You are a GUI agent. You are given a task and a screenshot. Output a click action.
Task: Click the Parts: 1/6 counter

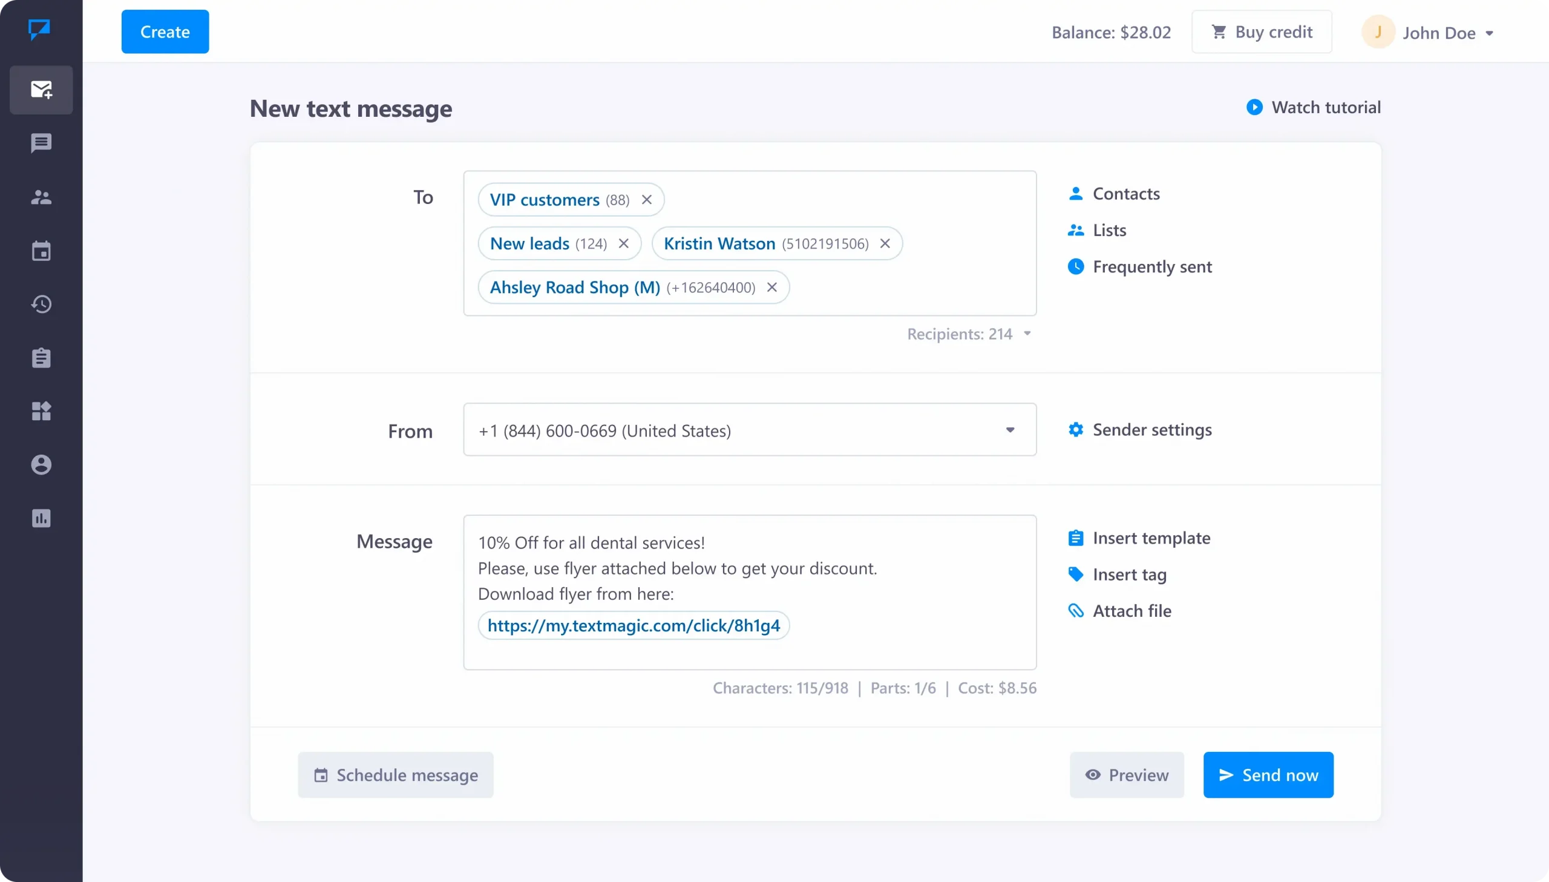click(x=903, y=688)
